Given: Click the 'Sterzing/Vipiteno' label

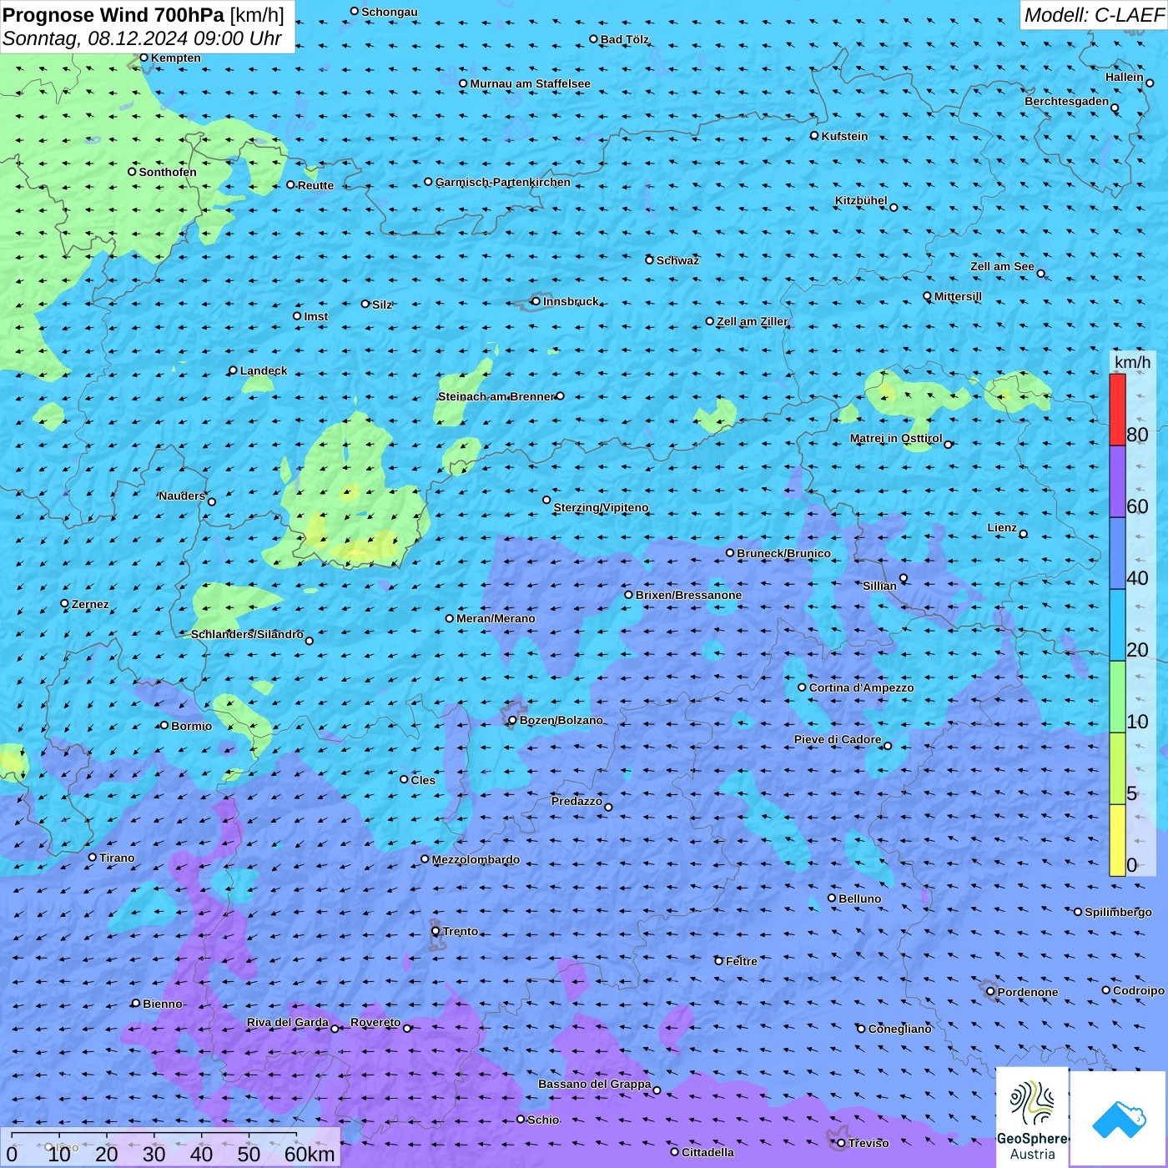Looking at the screenshot, I should (601, 507).
